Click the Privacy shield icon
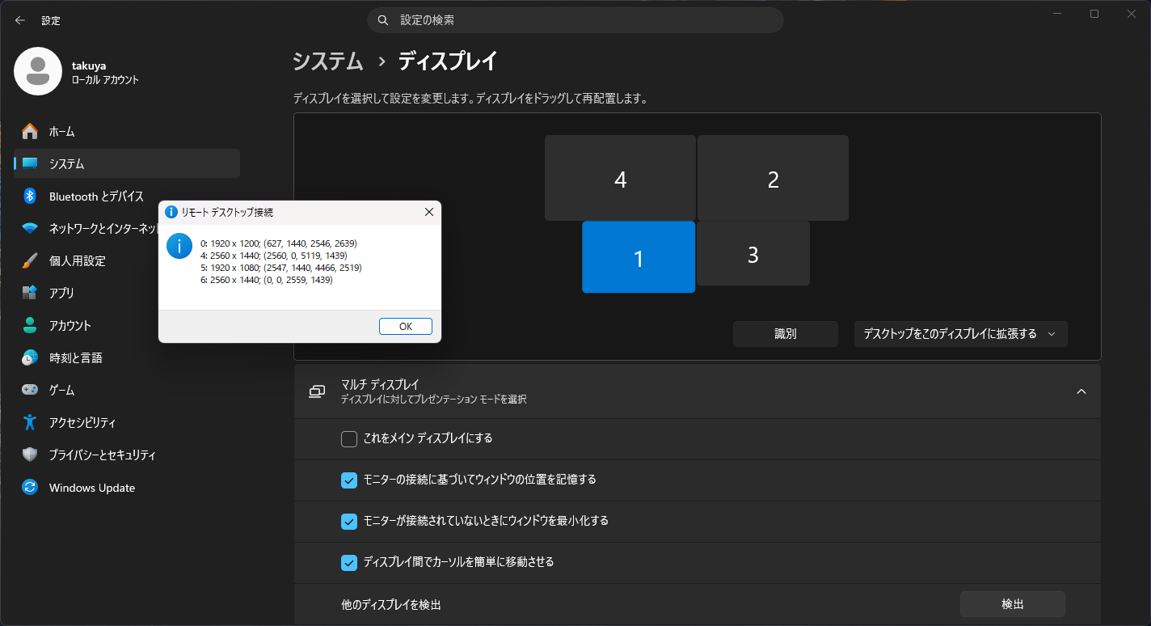The width and height of the screenshot is (1151, 626). pos(30,455)
